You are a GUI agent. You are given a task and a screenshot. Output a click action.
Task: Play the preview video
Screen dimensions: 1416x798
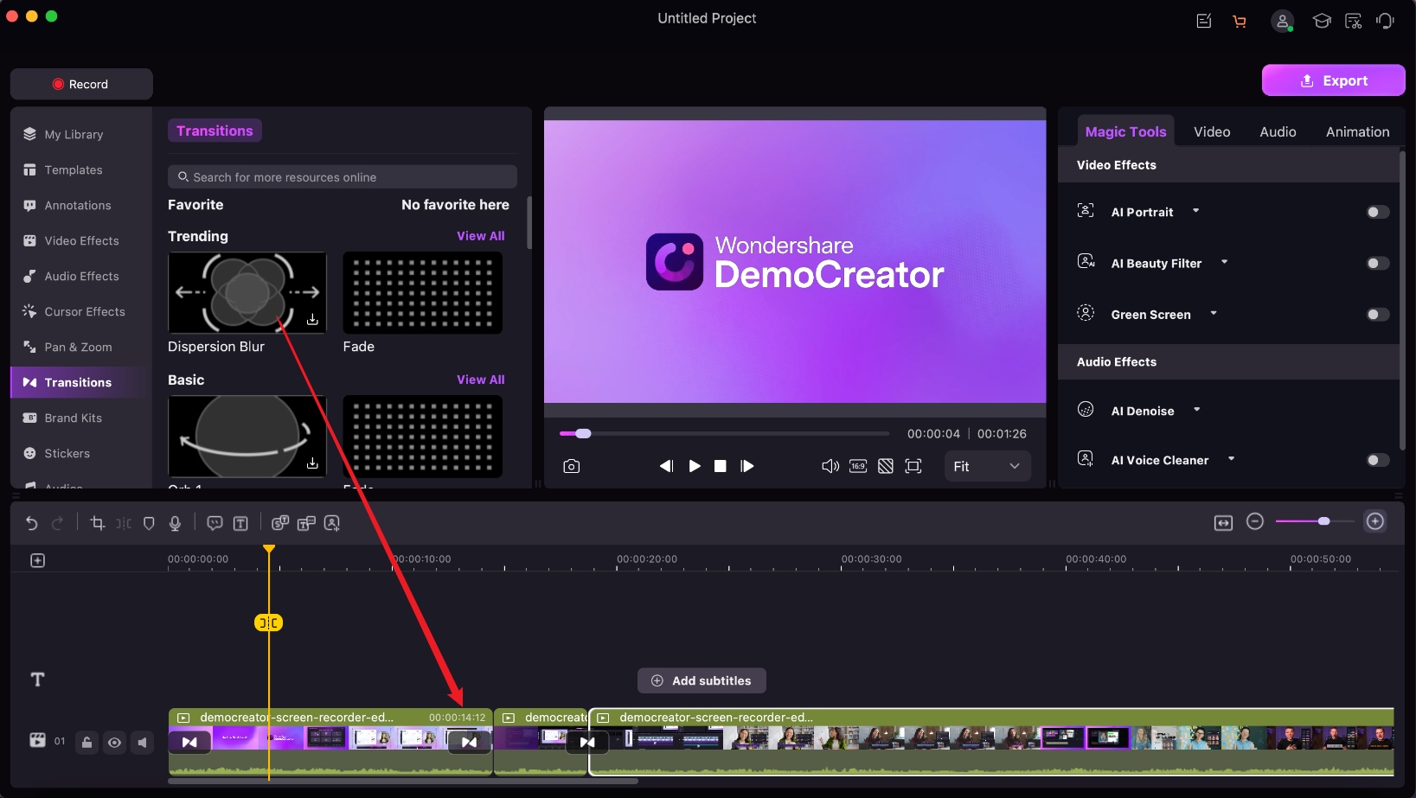(695, 466)
